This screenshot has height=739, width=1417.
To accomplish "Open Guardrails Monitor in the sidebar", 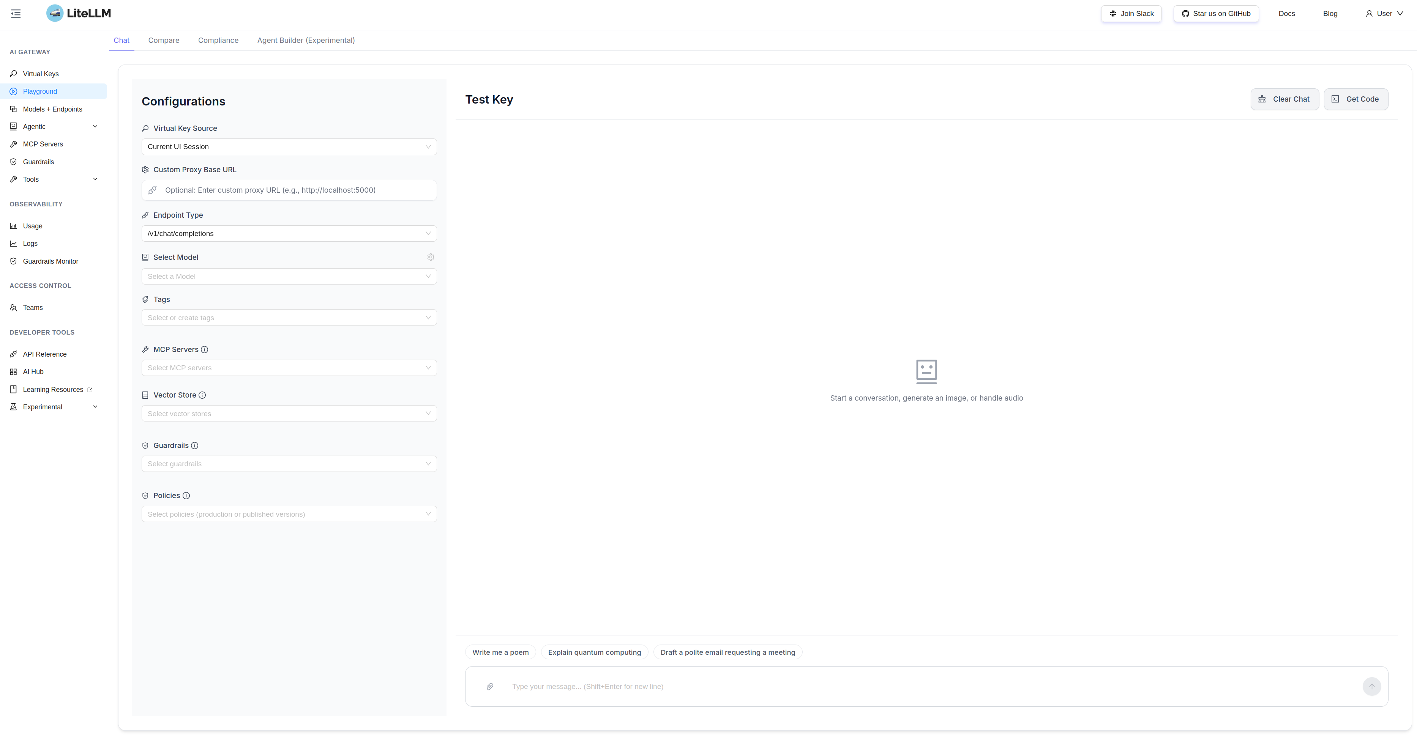I will [54, 261].
